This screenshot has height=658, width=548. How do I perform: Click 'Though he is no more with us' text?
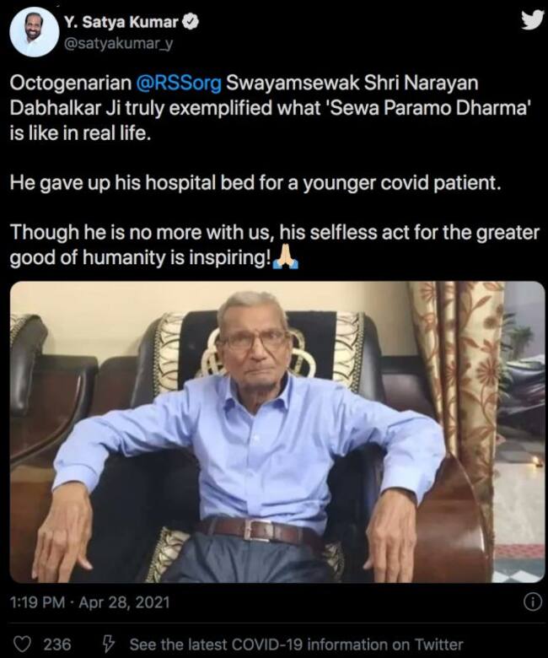pos(142,232)
